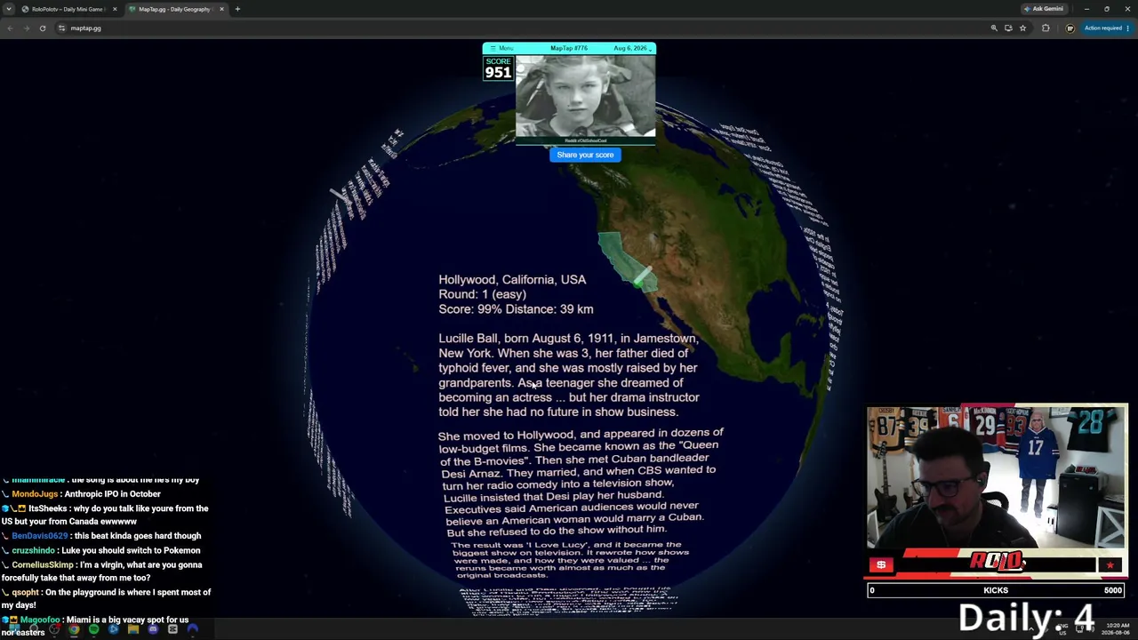Click Magoofoo username in chat

tap(40, 620)
